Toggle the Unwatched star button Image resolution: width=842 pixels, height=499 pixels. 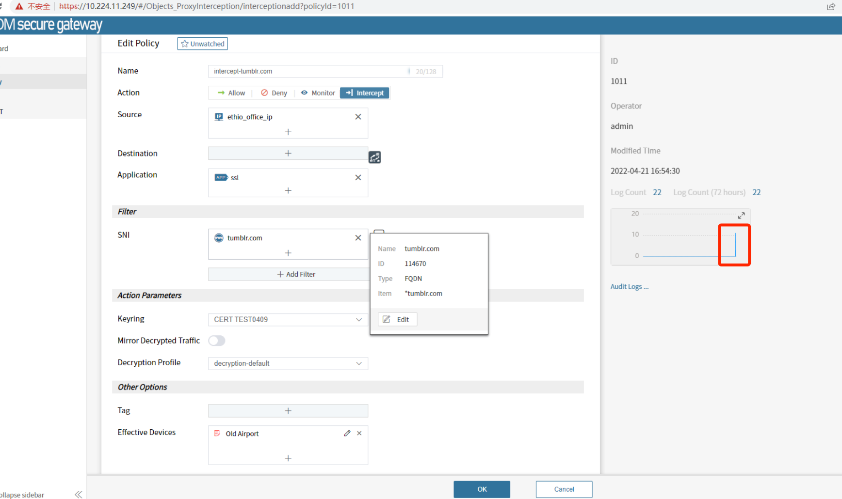click(x=202, y=44)
